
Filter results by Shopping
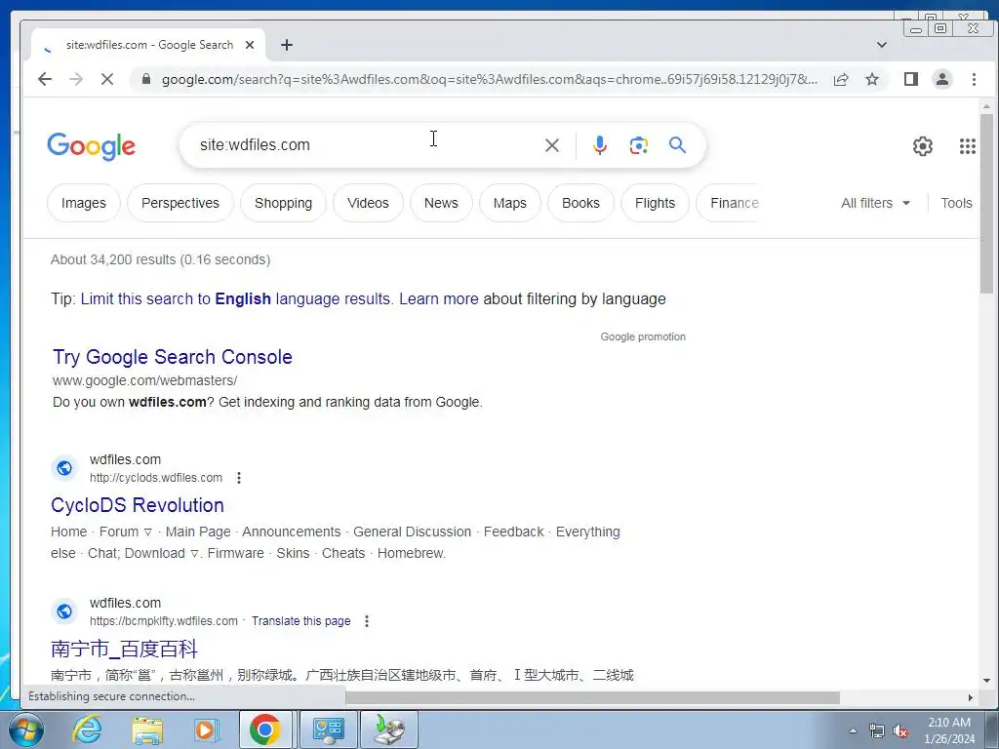tap(284, 203)
